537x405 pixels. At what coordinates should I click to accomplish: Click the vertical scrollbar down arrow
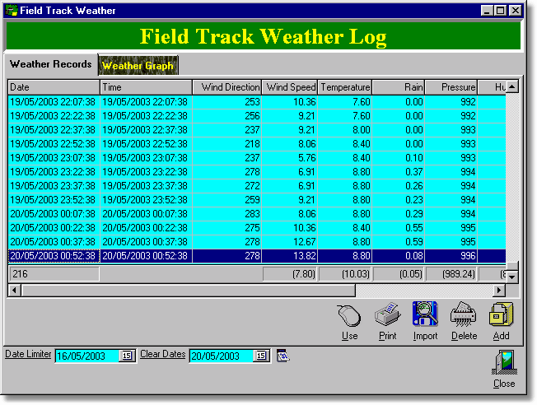[512, 277]
